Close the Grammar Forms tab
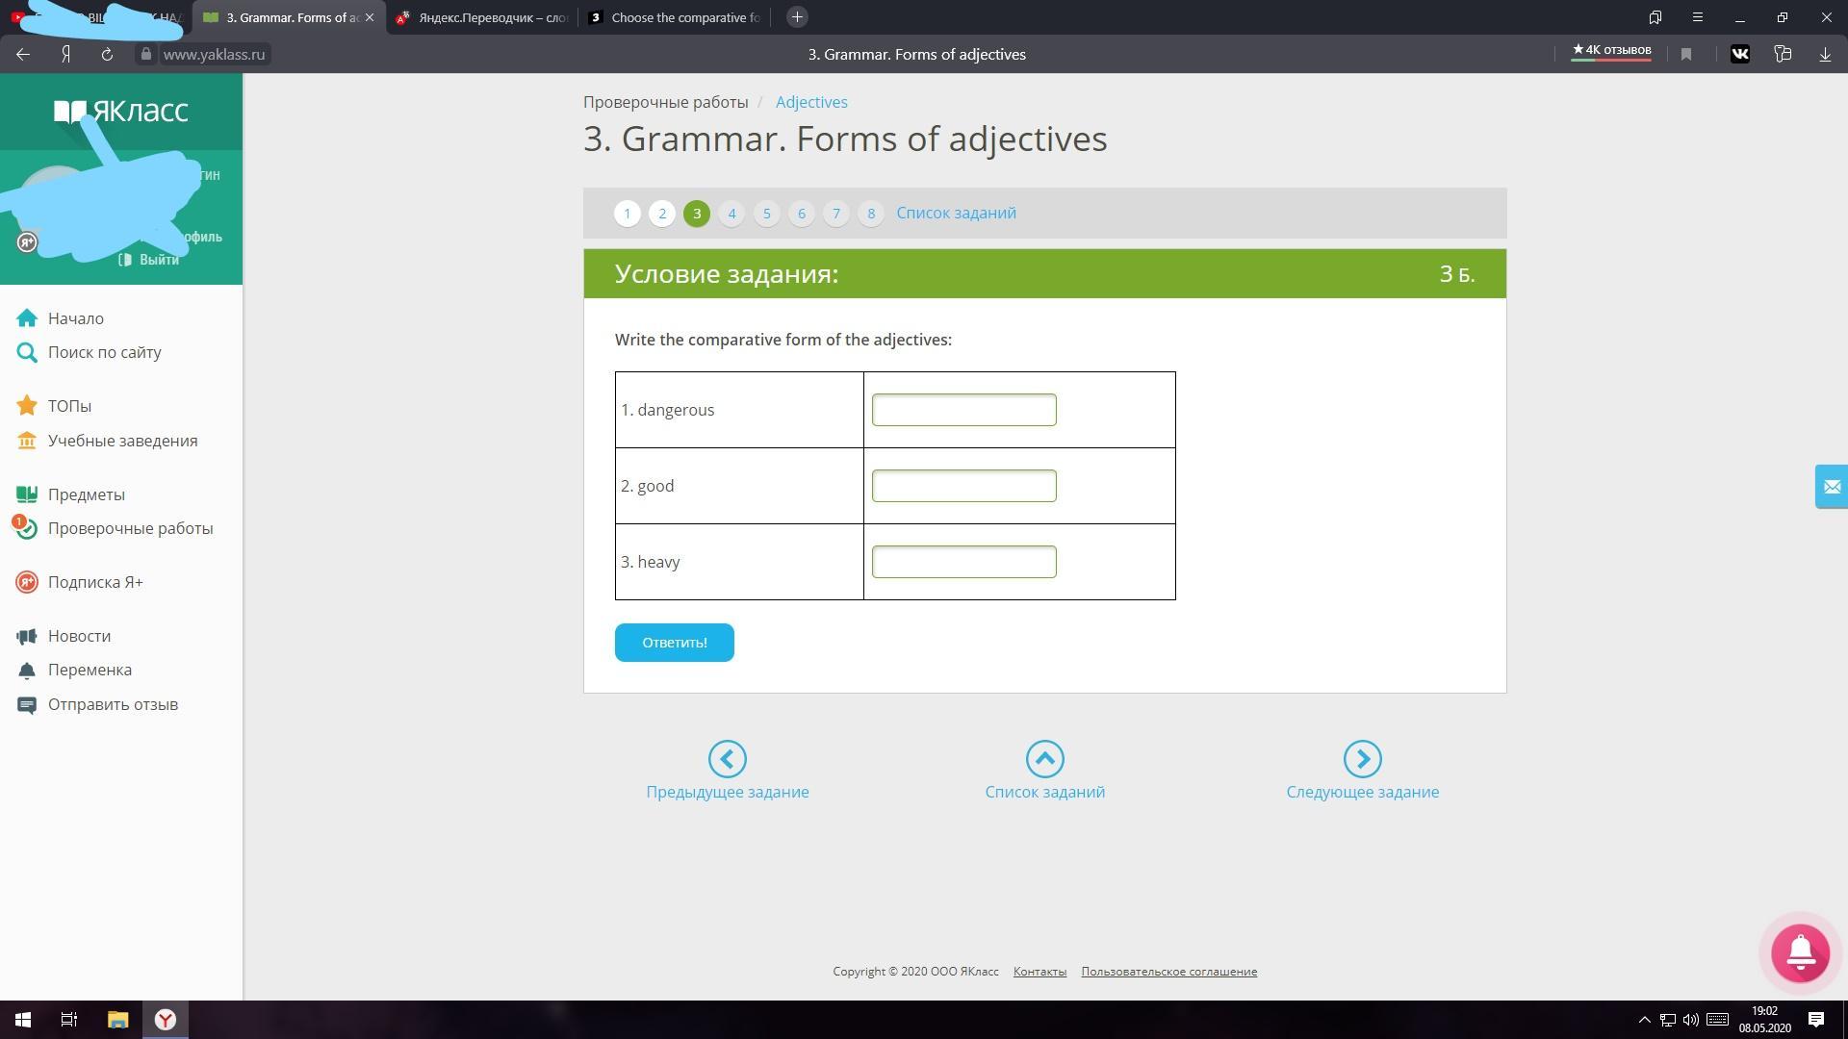Viewport: 1848px width, 1039px height. coord(370,17)
